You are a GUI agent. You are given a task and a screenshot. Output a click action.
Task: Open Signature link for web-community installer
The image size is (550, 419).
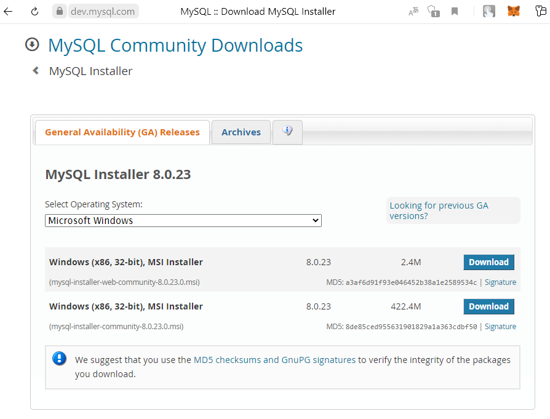tap(500, 282)
